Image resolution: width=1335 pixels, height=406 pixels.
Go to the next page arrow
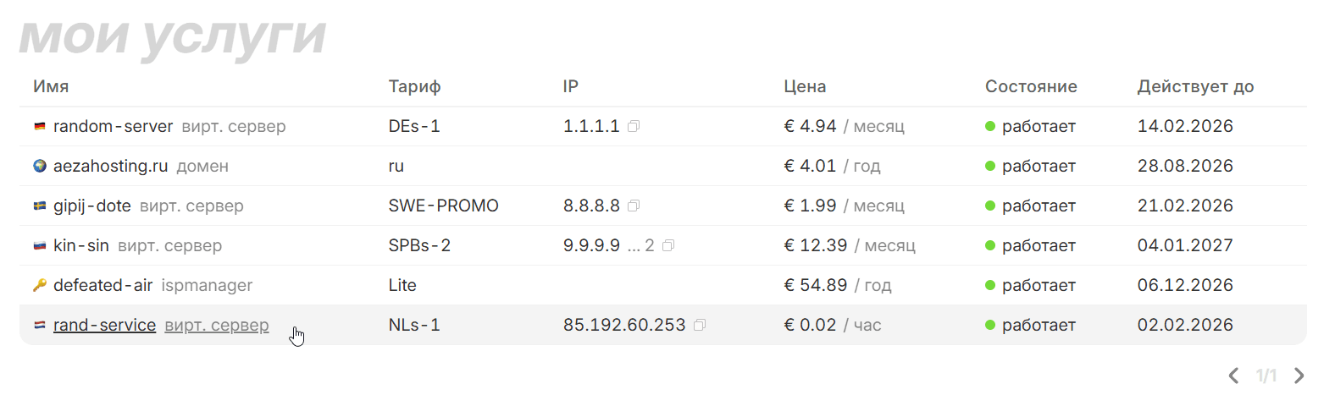(x=1299, y=376)
